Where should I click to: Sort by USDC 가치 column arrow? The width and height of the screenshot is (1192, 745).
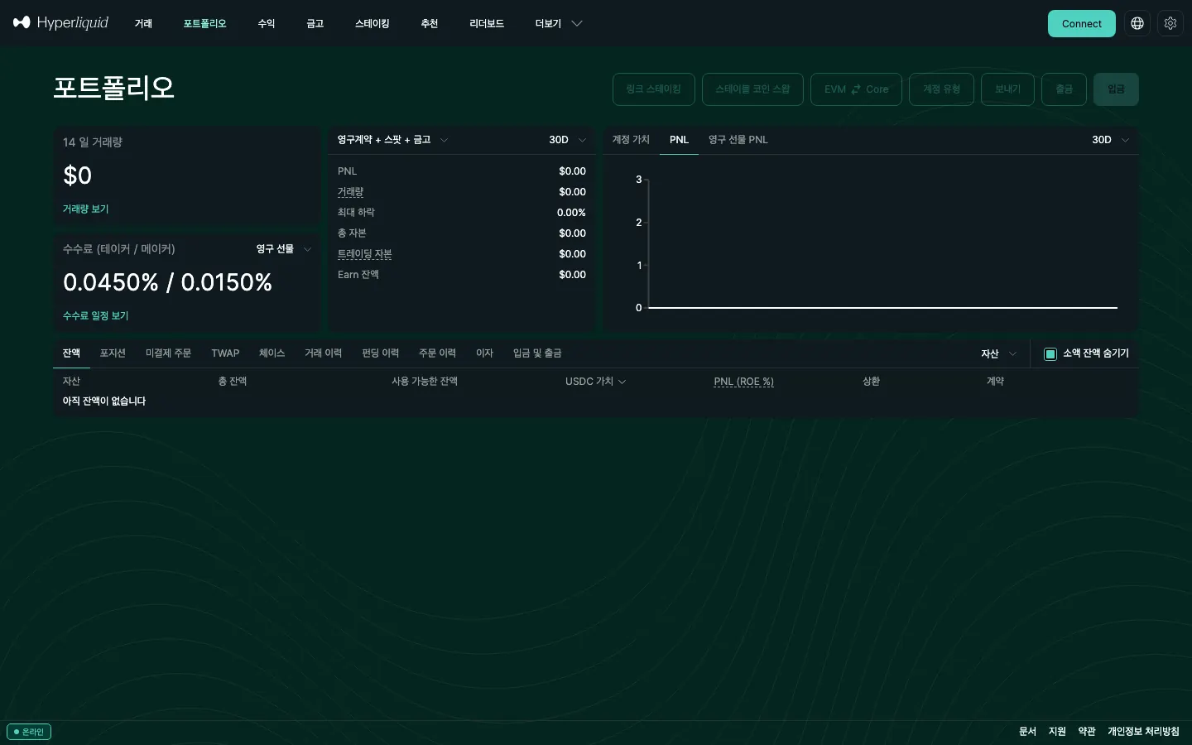pos(622,382)
